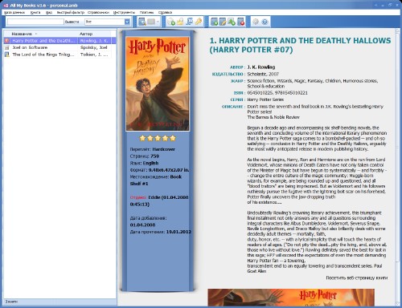
Task: Click the book title heading
Action: (x=300, y=45)
